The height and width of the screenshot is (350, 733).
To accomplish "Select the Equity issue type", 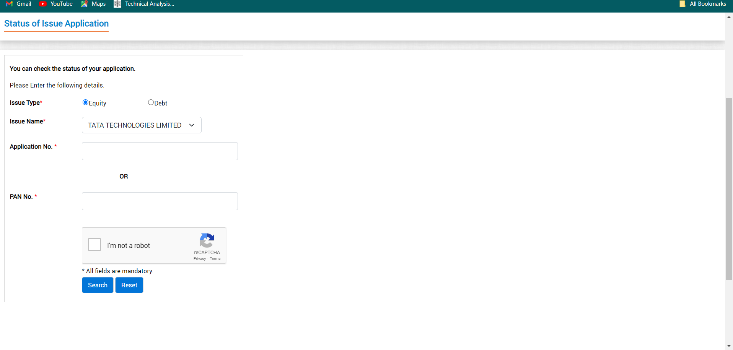I will [x=85, y=102].
